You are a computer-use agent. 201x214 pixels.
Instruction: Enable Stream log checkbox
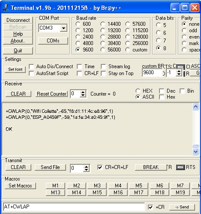[103, 66]
